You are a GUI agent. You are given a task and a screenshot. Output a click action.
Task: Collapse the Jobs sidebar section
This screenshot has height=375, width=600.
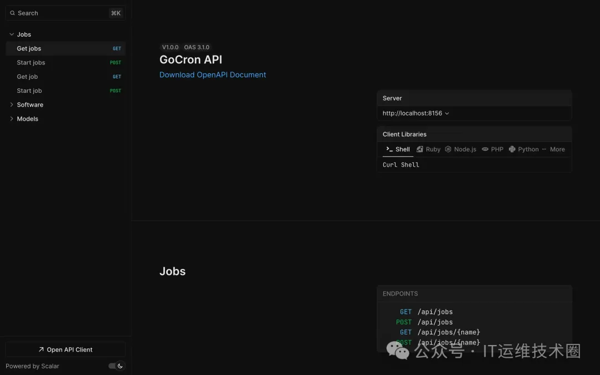click(x=12, y=34)
